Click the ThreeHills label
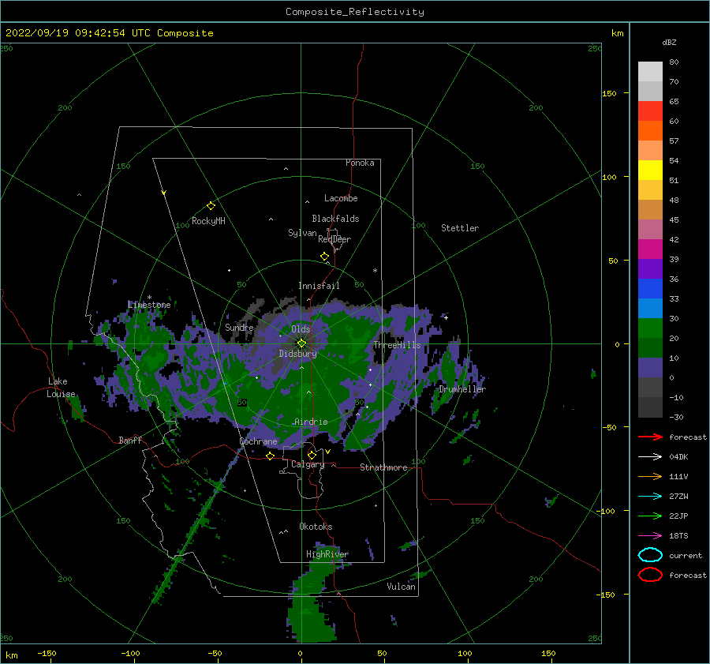This screenshot has width=710, height=664. tap(397, 345)
